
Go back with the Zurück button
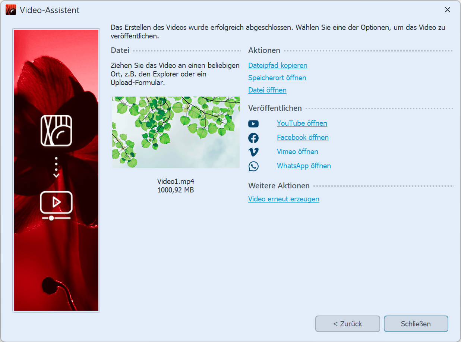[348, 324]
